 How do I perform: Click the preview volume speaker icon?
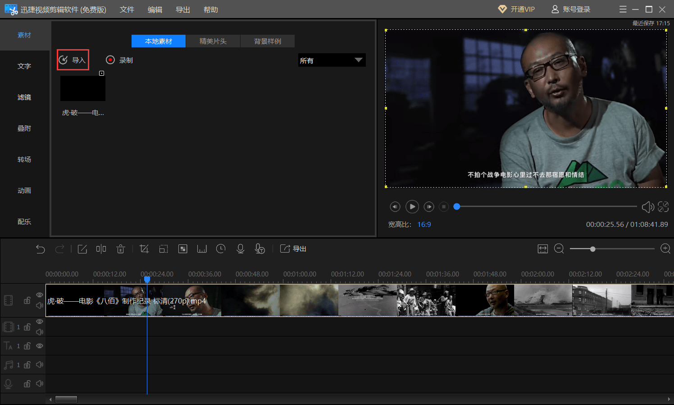point(648,207)
